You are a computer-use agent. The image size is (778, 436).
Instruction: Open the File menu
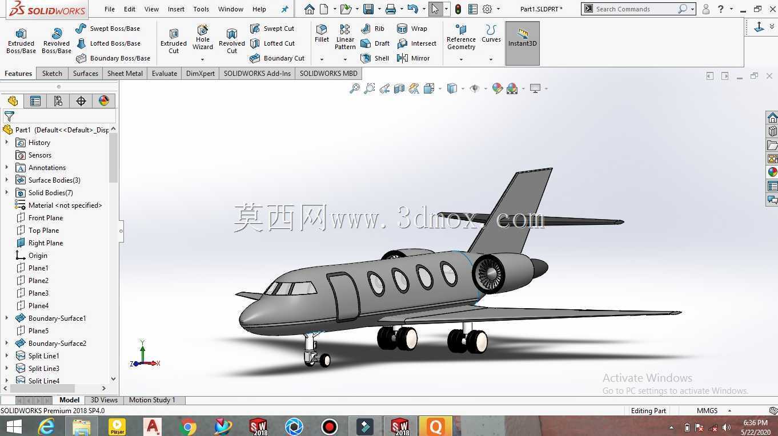[110, 9]
